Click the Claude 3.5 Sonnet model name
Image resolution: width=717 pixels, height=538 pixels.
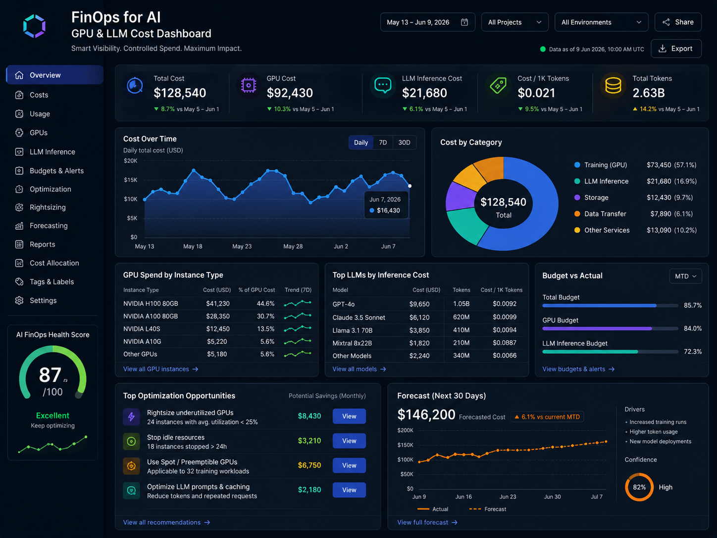pyautogui.click(x=359, y=318)
